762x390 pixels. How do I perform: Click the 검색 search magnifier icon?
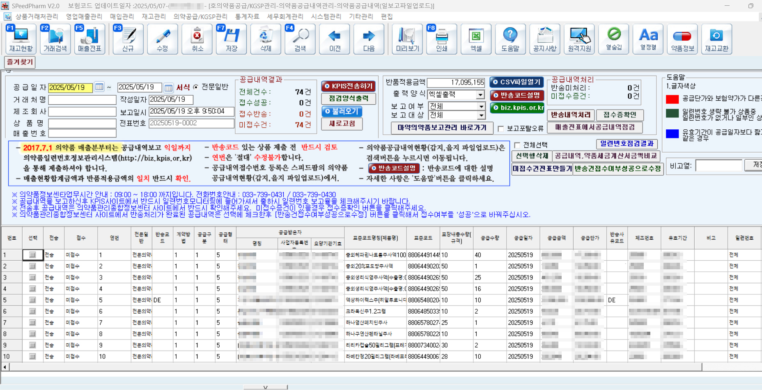pos(300,39)
